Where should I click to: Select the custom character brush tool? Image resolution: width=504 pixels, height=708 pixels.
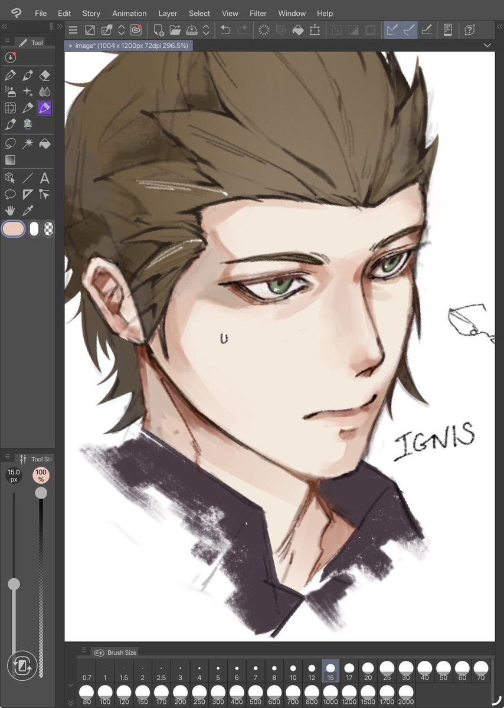coord(28,124)
